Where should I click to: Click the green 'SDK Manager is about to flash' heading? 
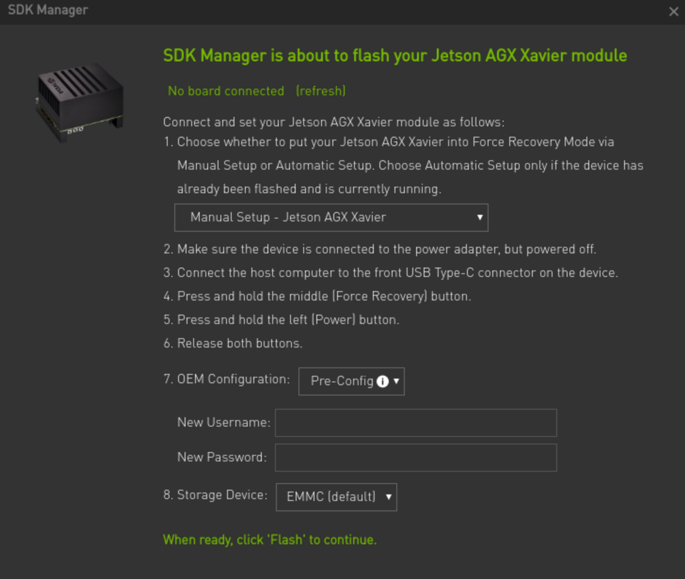coord(395,55)
